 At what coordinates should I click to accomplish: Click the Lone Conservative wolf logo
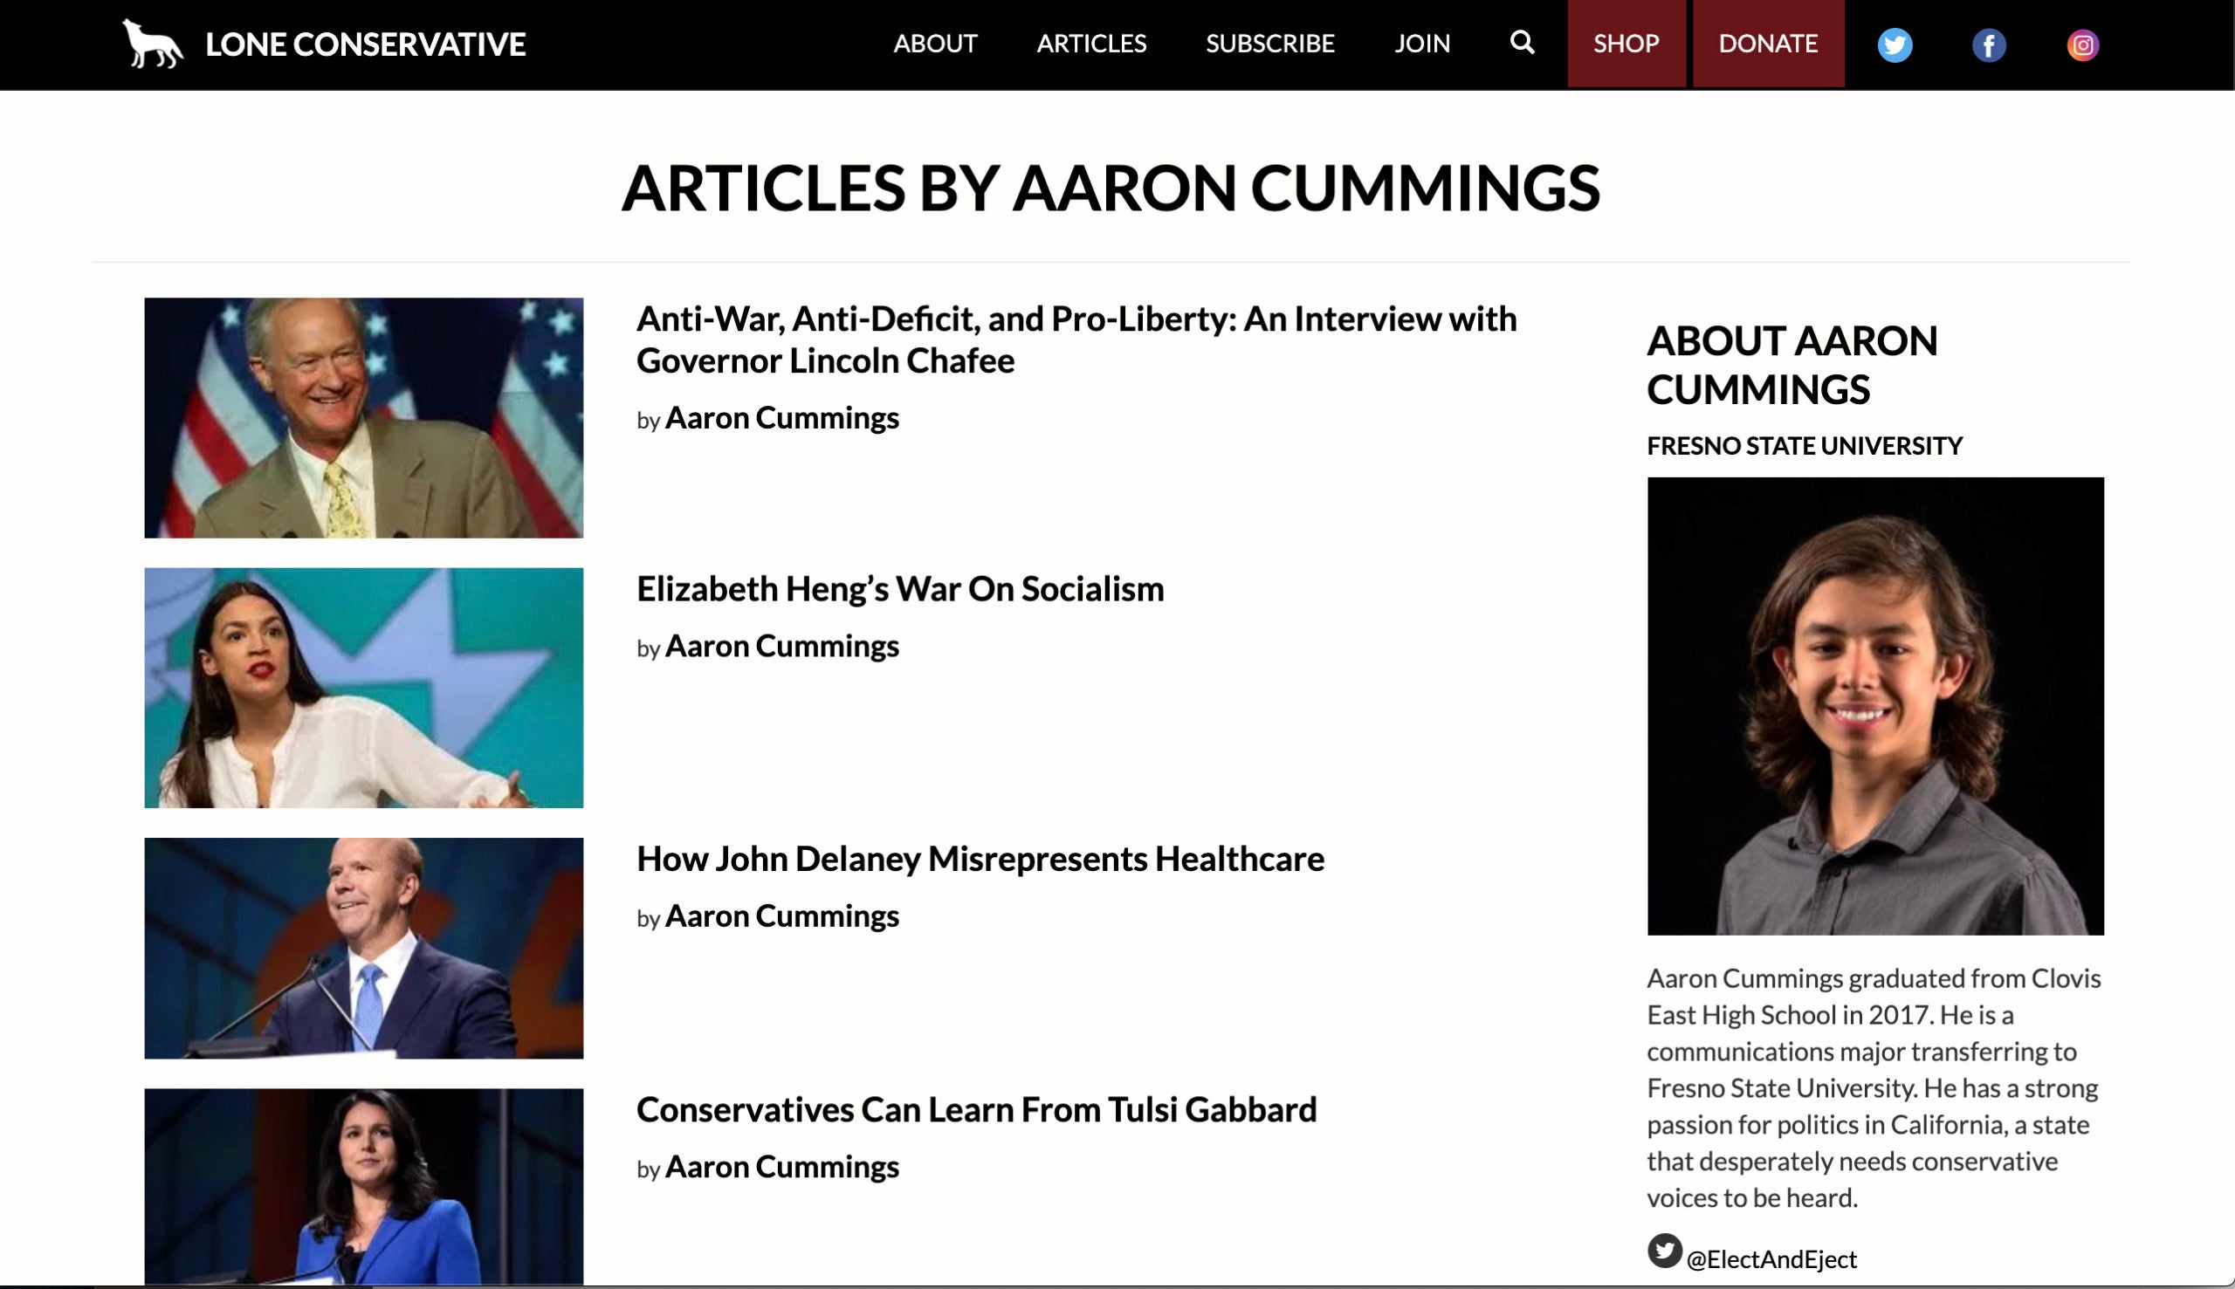click(152, 44)
